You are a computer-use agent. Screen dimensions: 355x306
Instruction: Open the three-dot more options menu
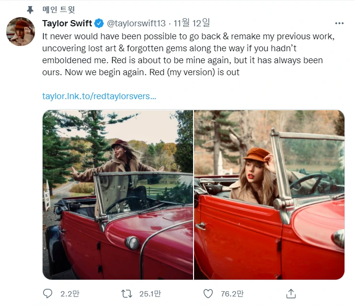[339, 23]
